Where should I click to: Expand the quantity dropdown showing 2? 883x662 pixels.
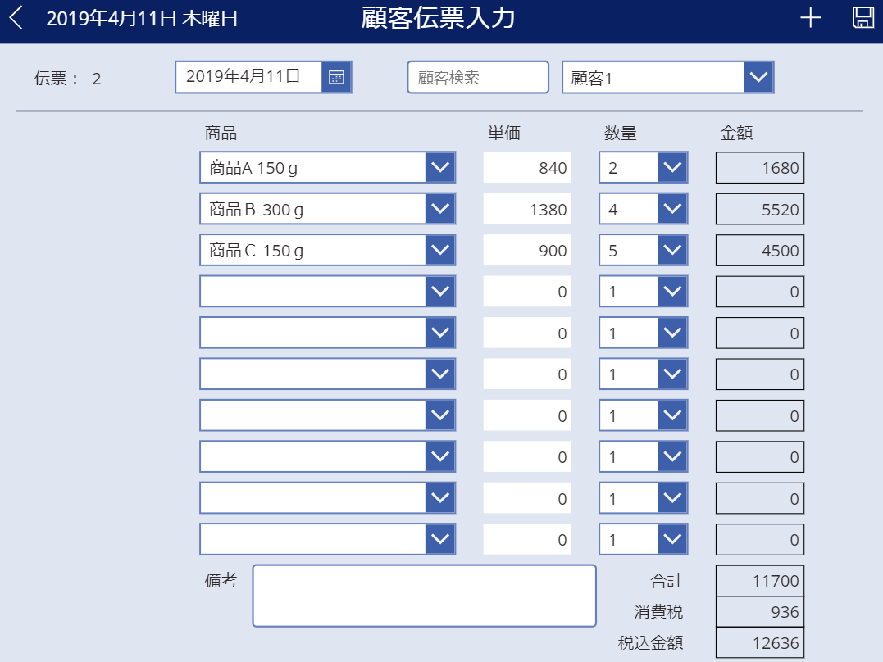click(674, 167)
